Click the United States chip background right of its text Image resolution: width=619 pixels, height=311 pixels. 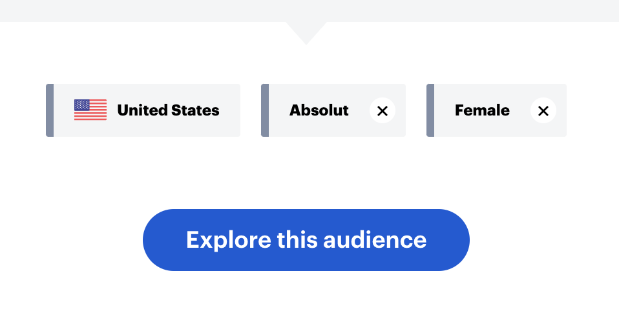pyautogui.click(x=230, y=110)
